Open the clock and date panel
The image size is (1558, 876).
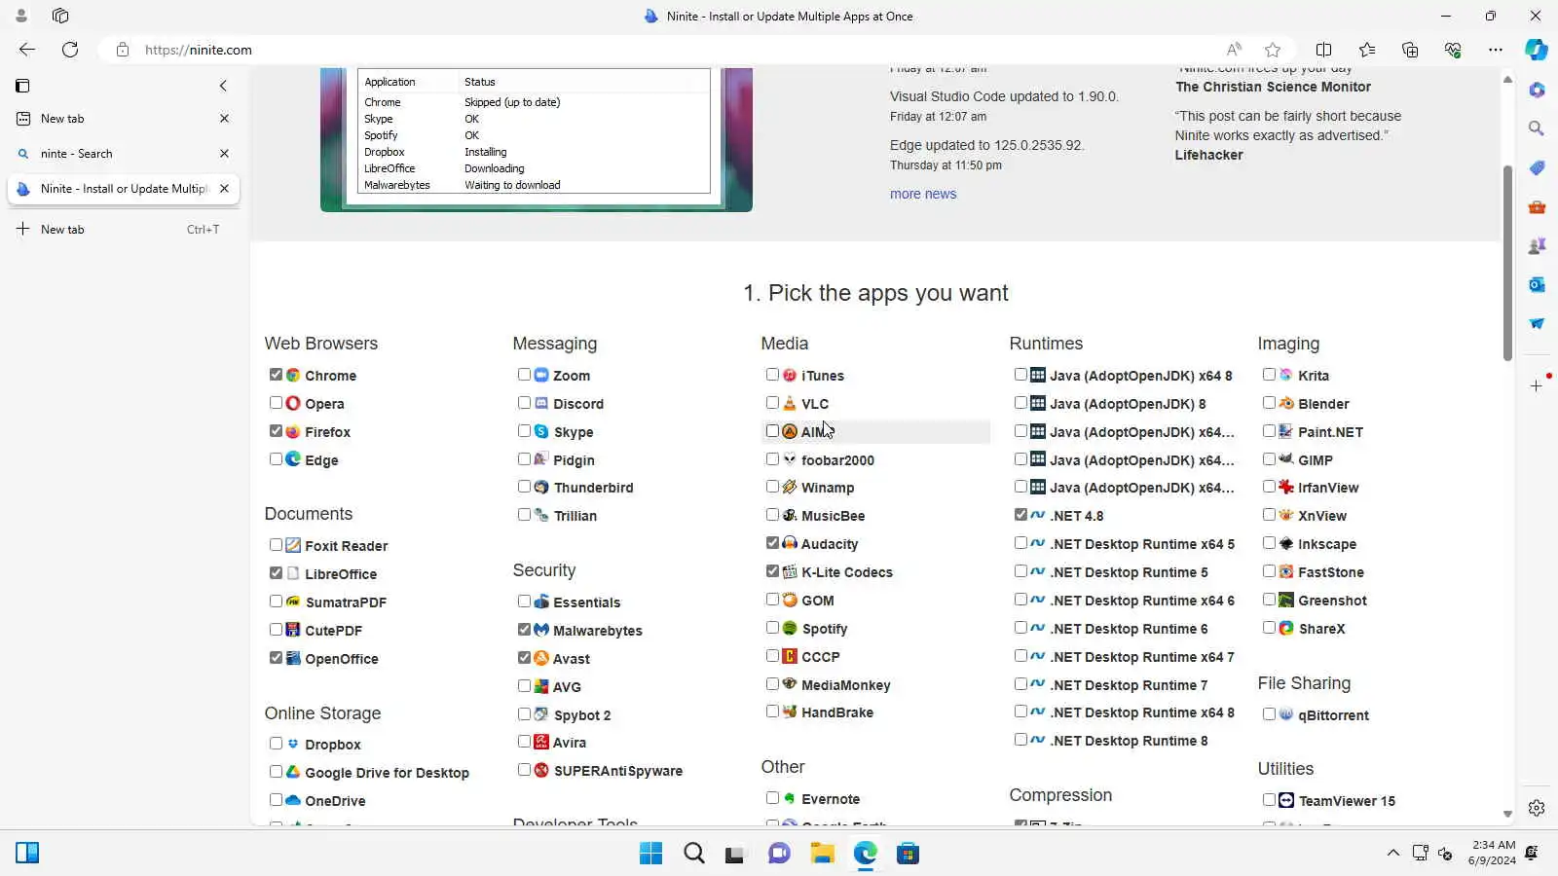tap(1493, 853)
